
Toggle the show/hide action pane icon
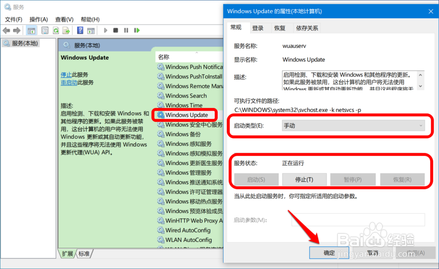(91, 31)
